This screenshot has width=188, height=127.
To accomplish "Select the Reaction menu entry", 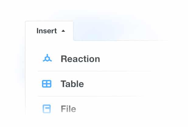I will tap(80, 59).
